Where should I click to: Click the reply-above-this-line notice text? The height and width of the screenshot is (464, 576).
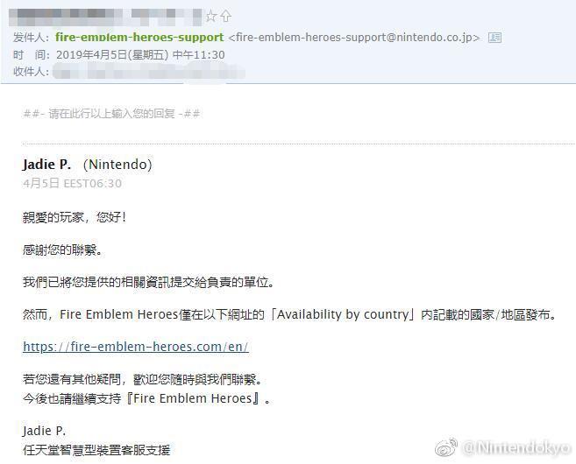(x=111, y=114)
